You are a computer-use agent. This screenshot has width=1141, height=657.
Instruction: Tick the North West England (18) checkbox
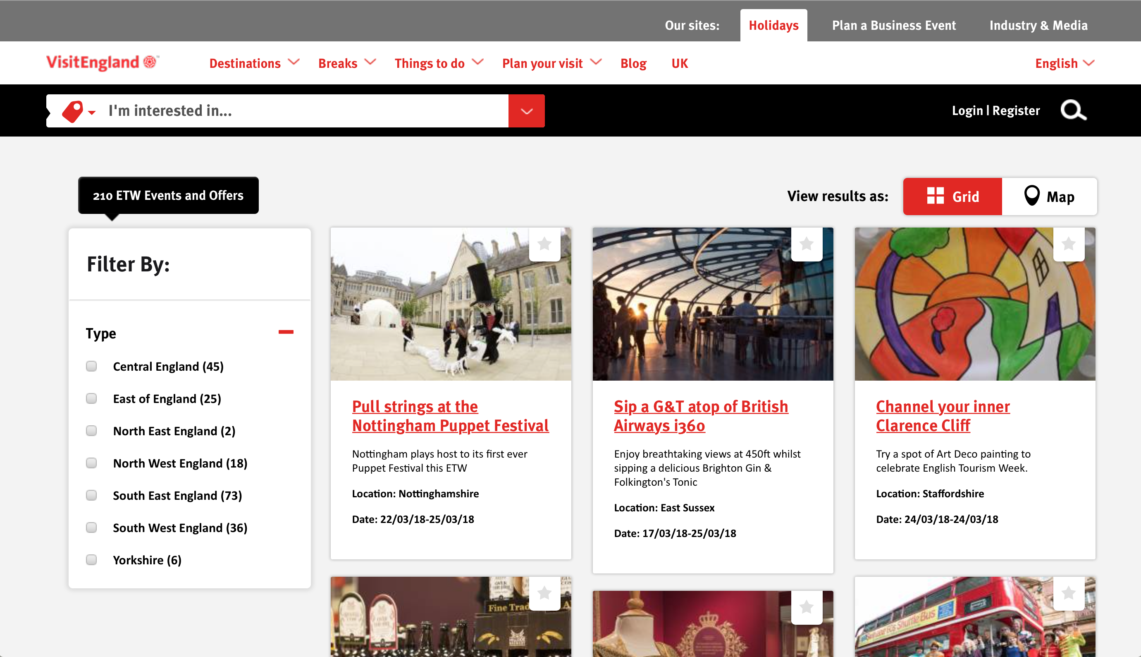(91, 463)
